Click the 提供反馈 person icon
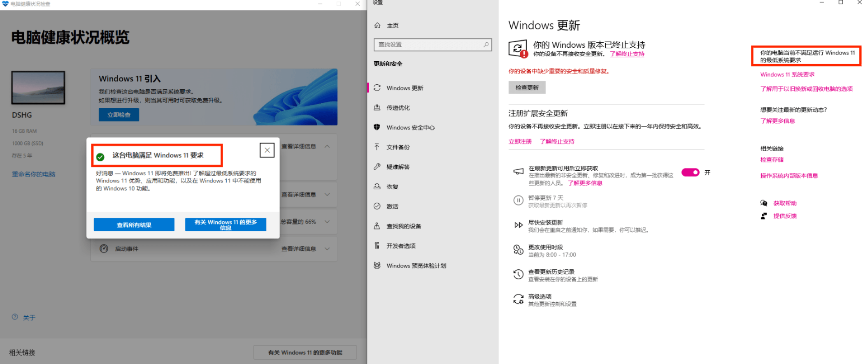 (x=764, y=216)
